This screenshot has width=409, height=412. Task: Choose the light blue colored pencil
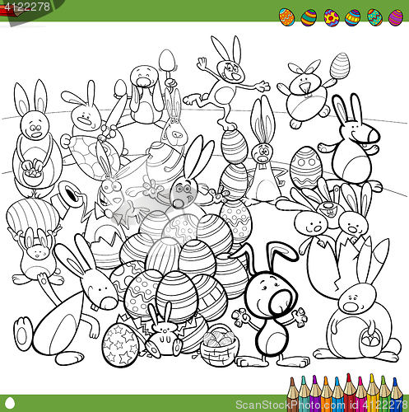[x=337, y=395]
